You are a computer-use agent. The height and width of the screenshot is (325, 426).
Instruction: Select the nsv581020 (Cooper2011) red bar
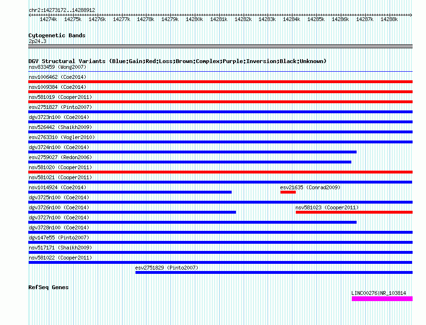[220, 172]
